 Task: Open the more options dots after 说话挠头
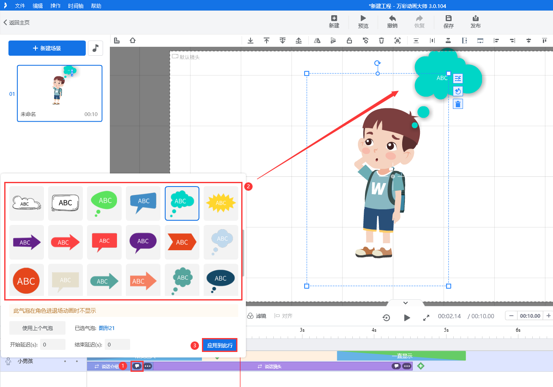pyautogui.click(x=406, y=366)
